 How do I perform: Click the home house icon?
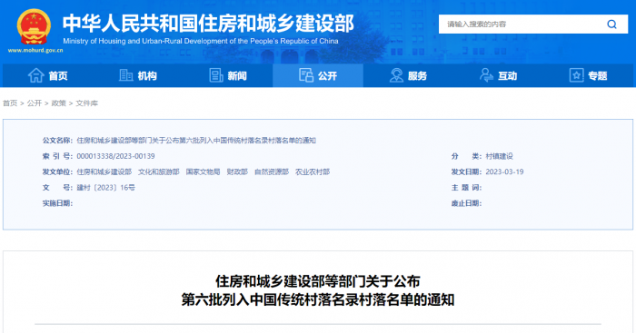[x=35, y=75]
